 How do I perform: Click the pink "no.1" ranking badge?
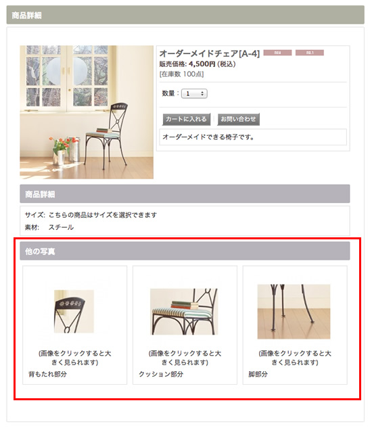[x=310, y=53]
